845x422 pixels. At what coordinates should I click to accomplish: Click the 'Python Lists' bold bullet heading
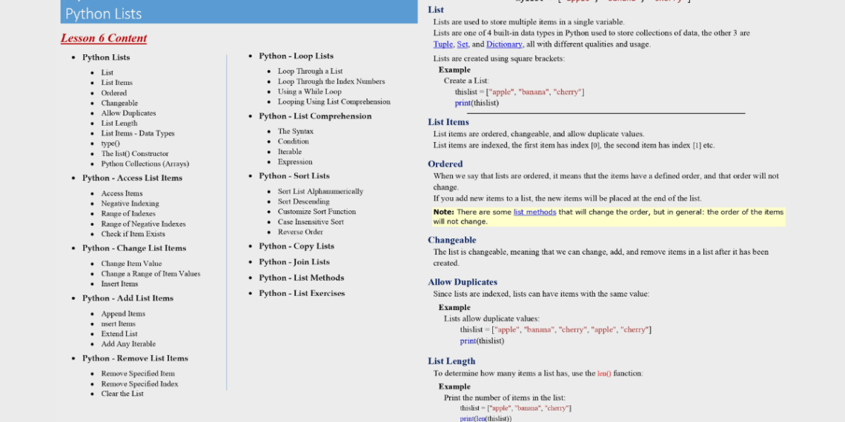106,58
